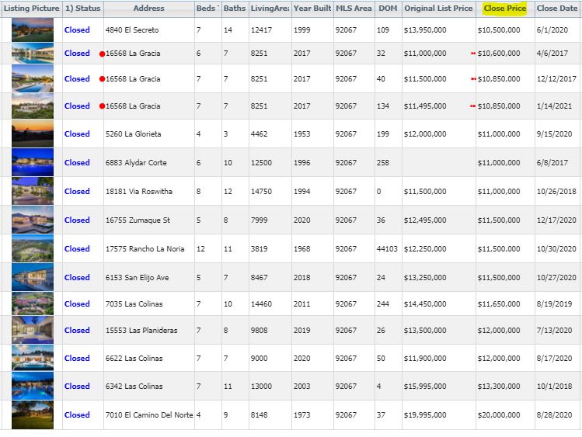Select close price $13,300,000
Screen dimensions: 582x437
point(499,387)
